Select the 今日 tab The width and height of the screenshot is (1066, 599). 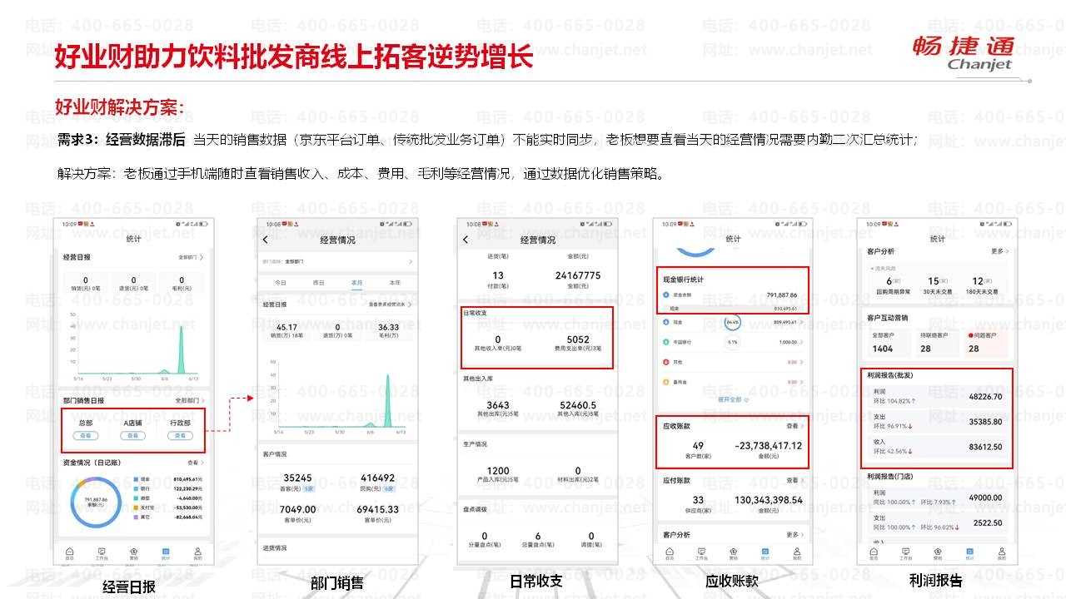click(281, 283)
